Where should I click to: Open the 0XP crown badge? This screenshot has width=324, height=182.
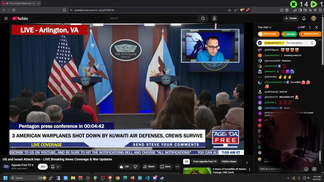[x=301, y=27]
